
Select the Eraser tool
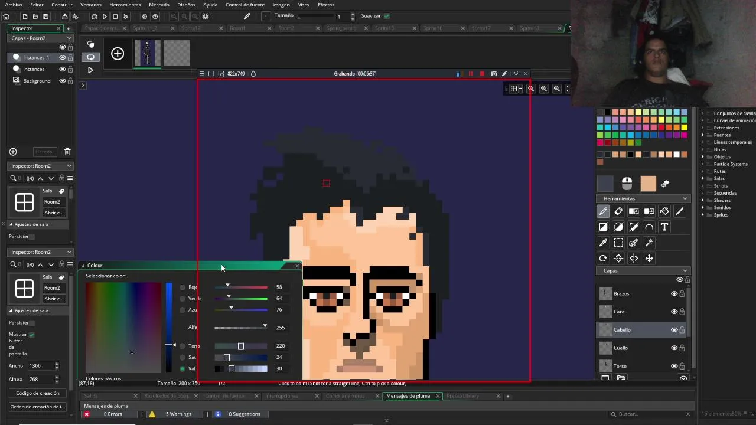coord(618,211)
